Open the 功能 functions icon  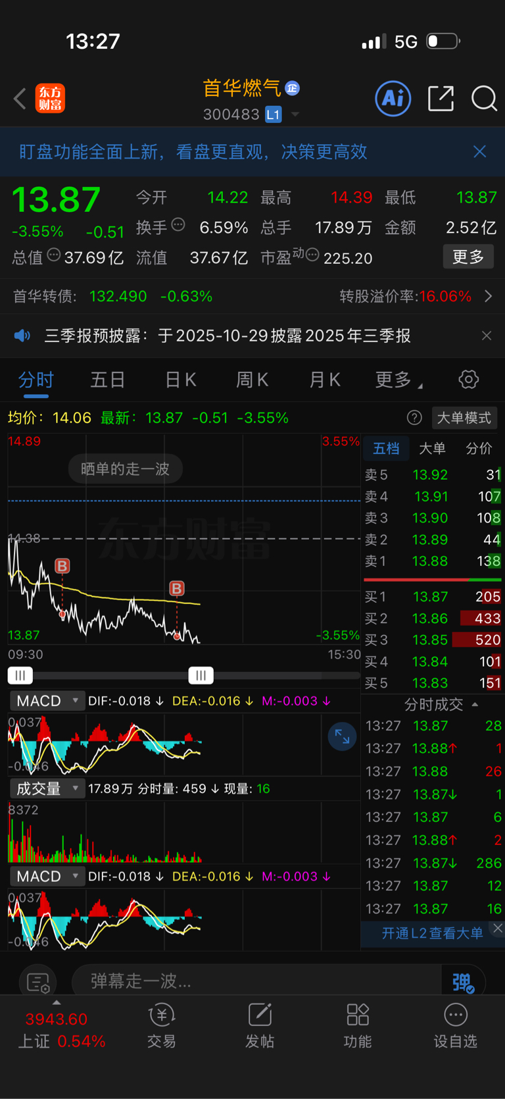(358, 1027)
